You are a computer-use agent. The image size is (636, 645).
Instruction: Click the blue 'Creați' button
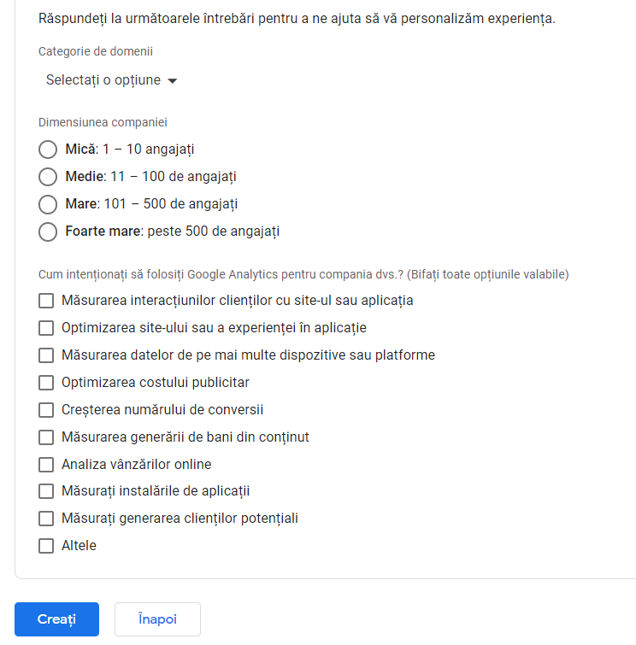click(x=56, y=619)
